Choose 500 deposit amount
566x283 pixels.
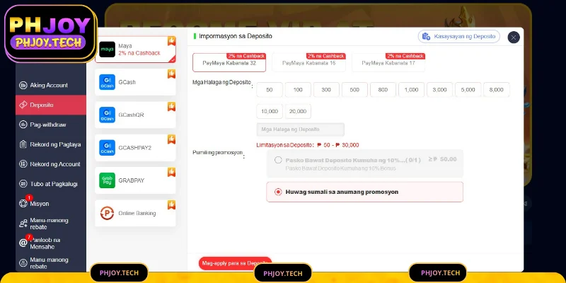pyautogui.click(x=354, y=90)
